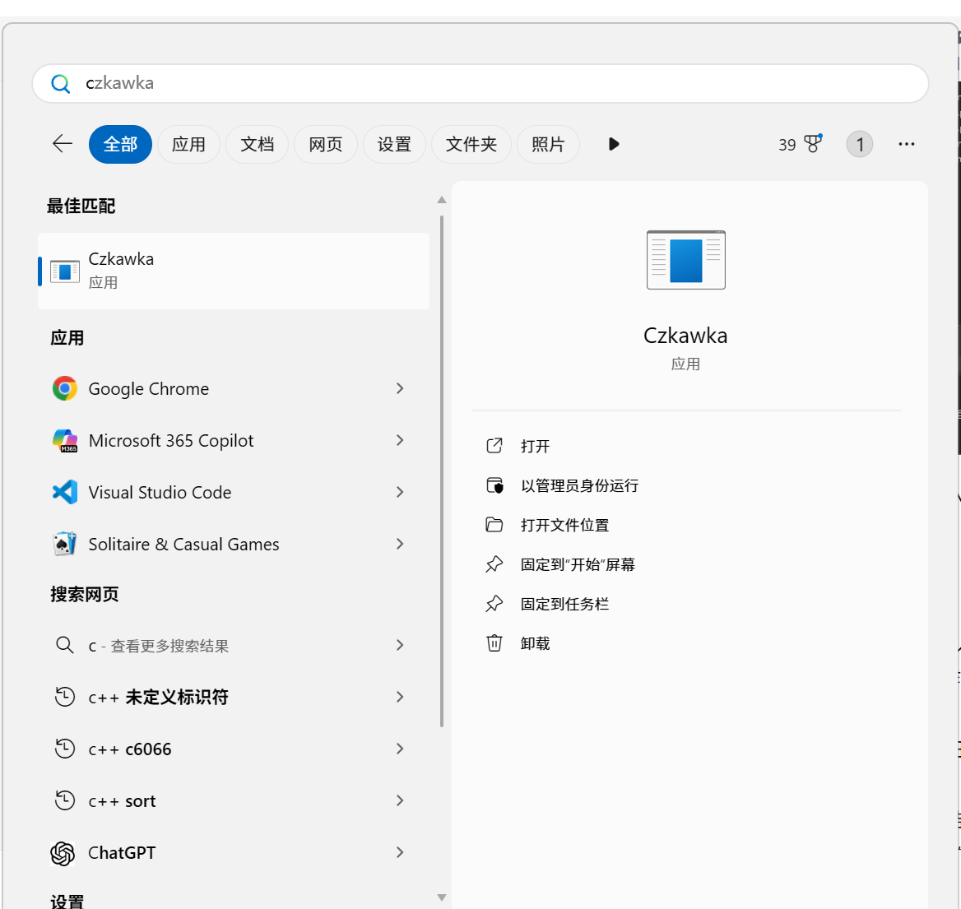Expand the 'c - 查看更多搜索结果' chevron
This screenshot has width=961, height=909.
400,645
